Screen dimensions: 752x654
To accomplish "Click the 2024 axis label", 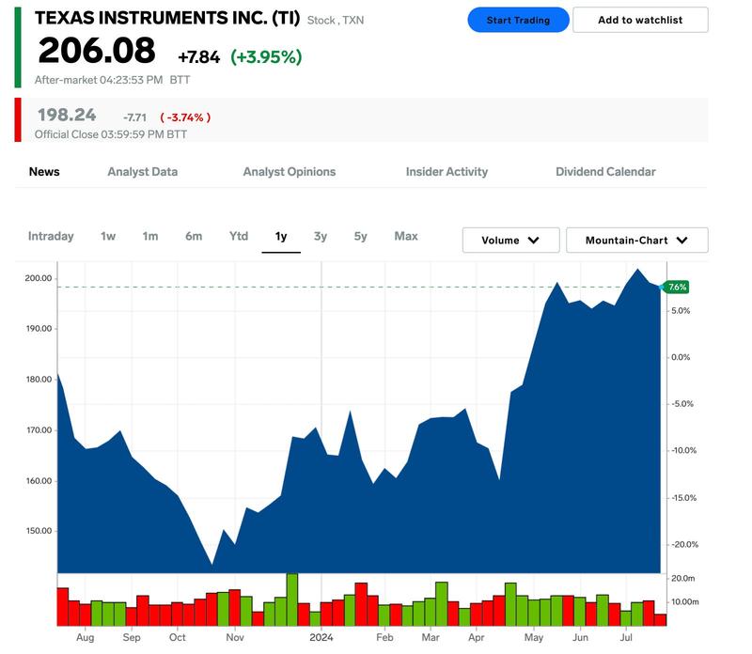I will click(321, 637).
